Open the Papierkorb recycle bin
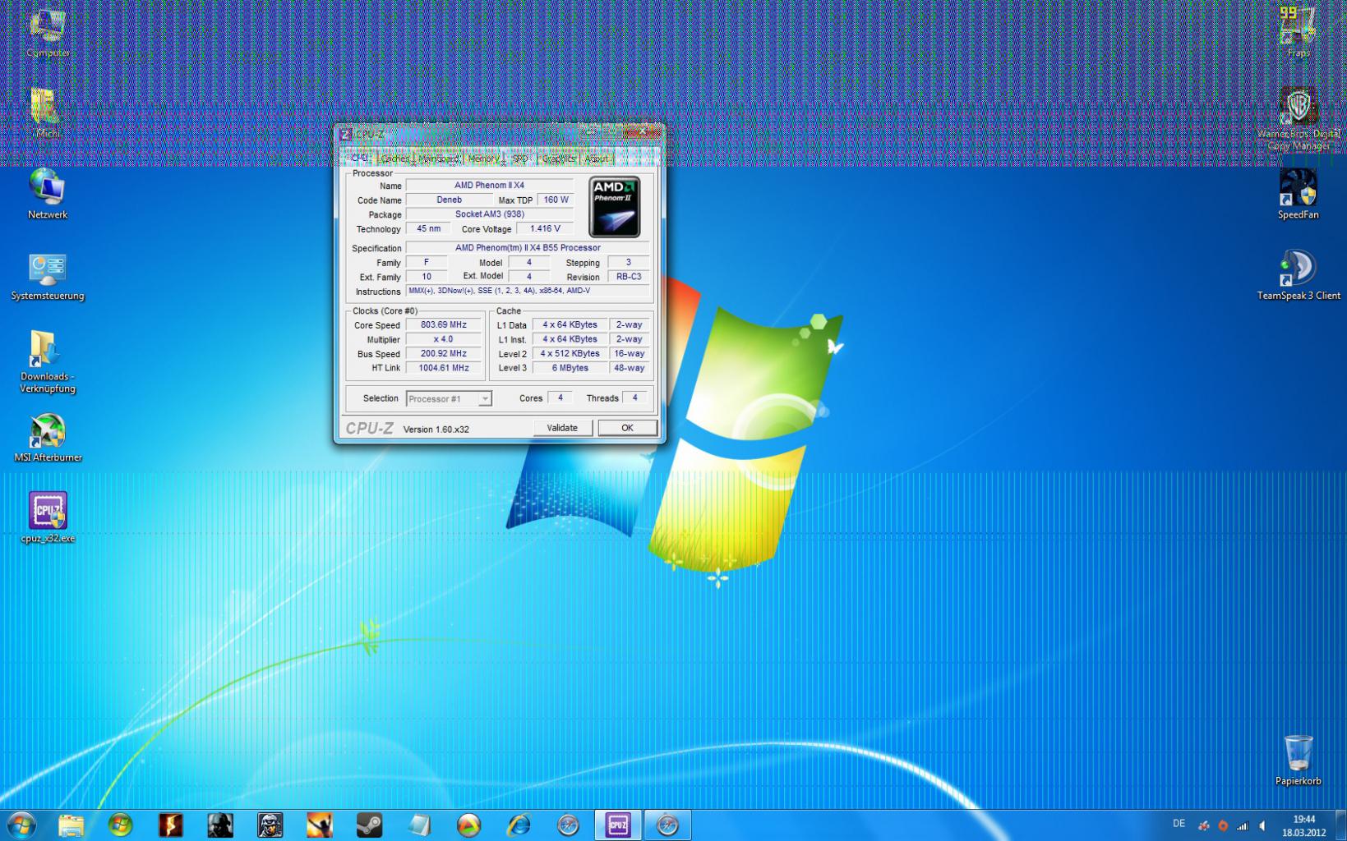The width and height of the screenshot is (1347, 841). click(x=1298, y=755)
